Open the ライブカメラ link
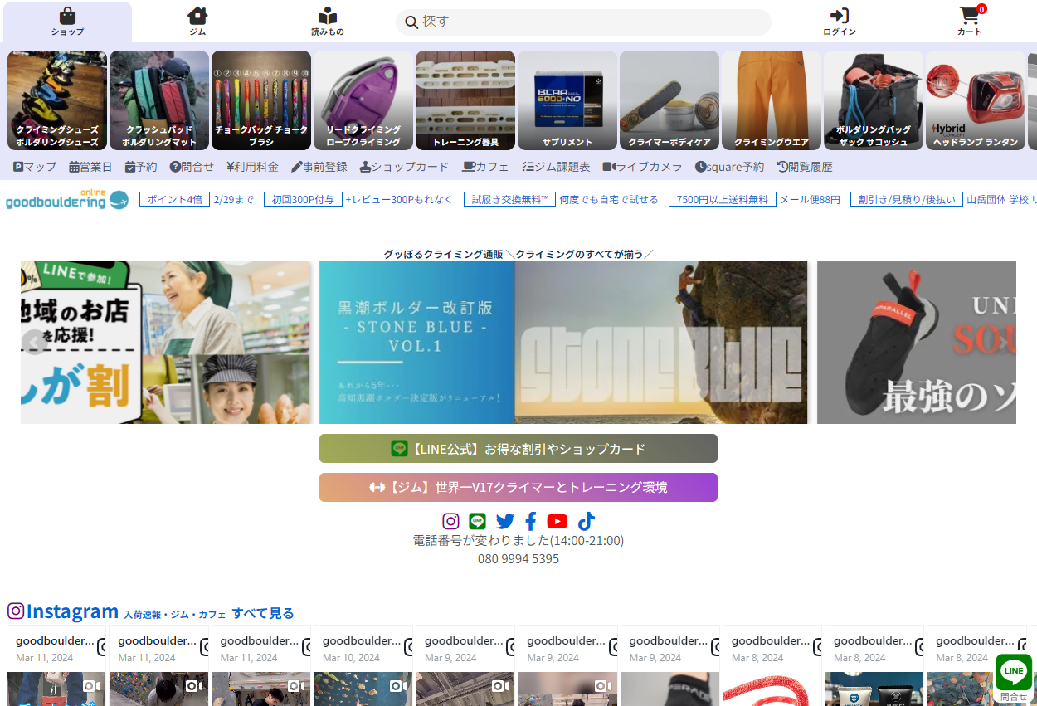 click(x=642, y=167)
